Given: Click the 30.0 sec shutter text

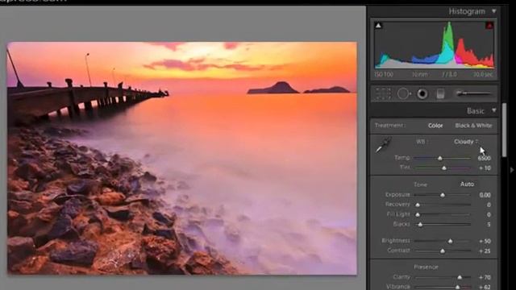Looking at the screenshot, I should point(483,75).
